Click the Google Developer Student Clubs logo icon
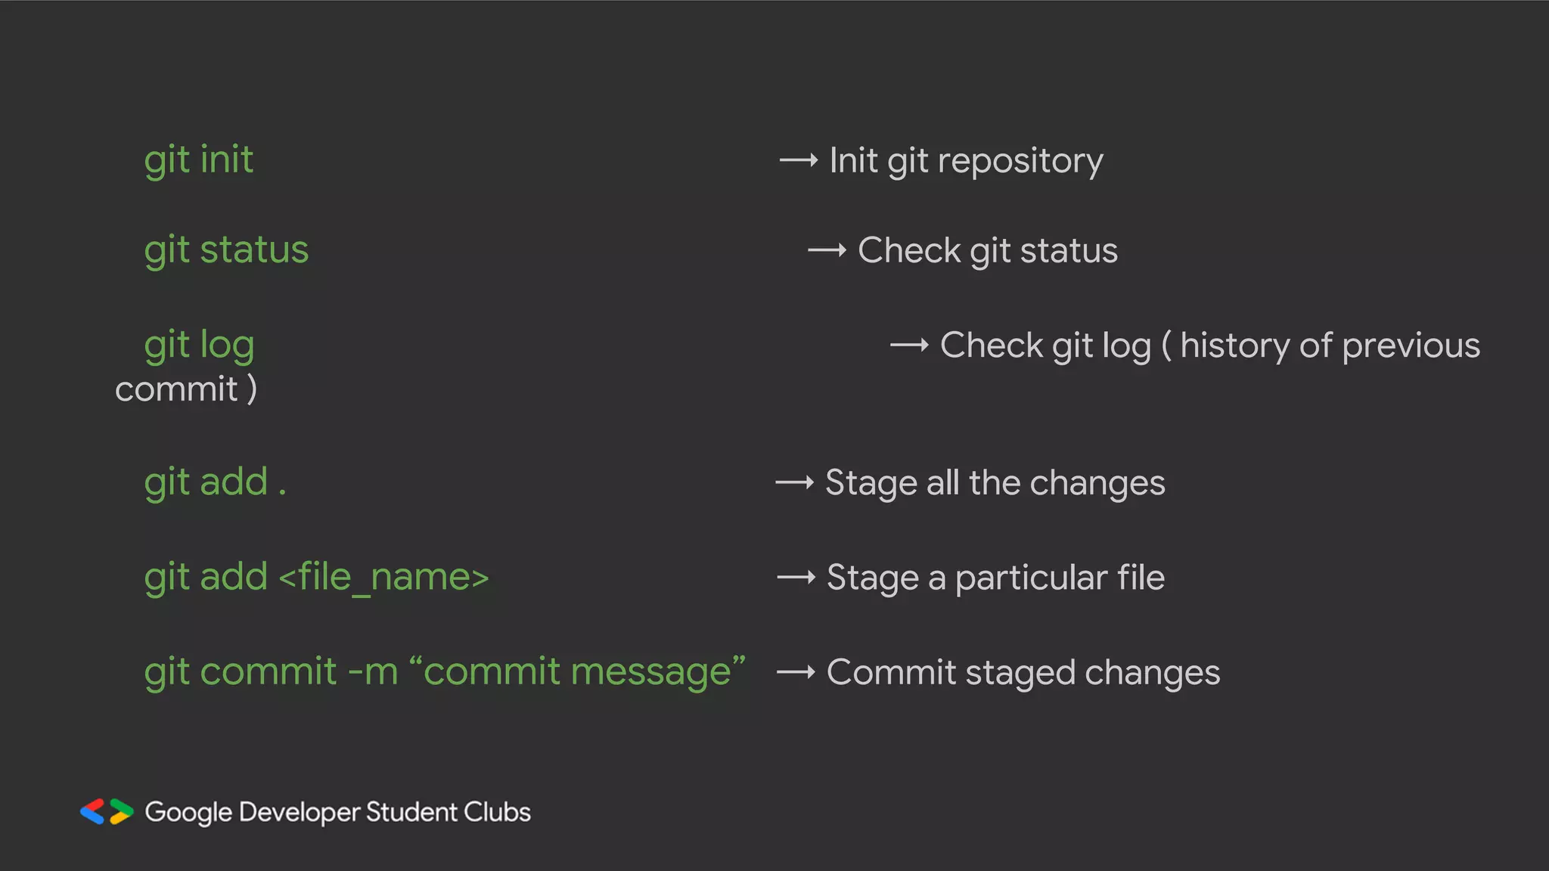Screen dimensions: 1549x871 tap(107, 811)
